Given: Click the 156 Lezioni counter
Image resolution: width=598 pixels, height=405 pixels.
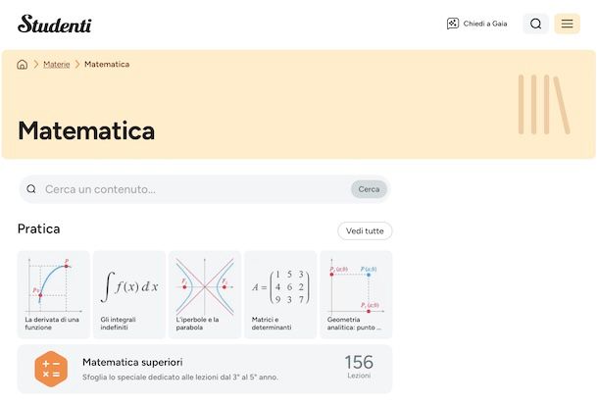Looking at the screenshot, I should [x=359, y=367].
